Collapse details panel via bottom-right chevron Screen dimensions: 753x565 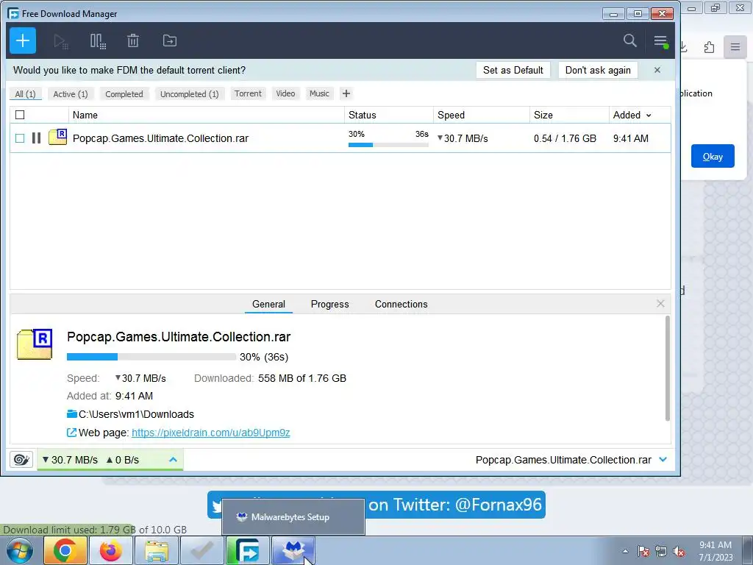pyautogui.click(x=663, y=460)
